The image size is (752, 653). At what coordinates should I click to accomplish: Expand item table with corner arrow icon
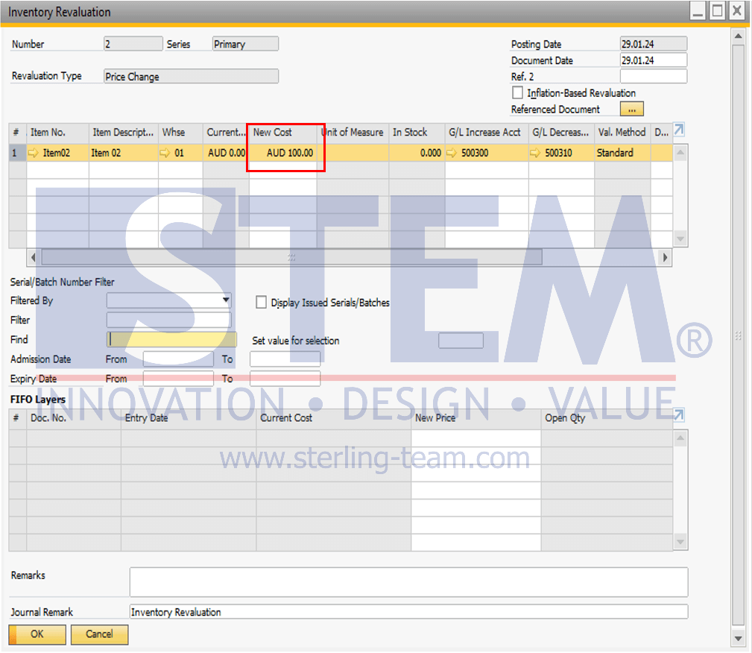pos(679,130)
